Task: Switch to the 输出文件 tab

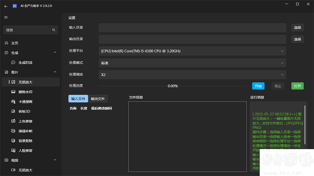Action: (x=98, y=99)
